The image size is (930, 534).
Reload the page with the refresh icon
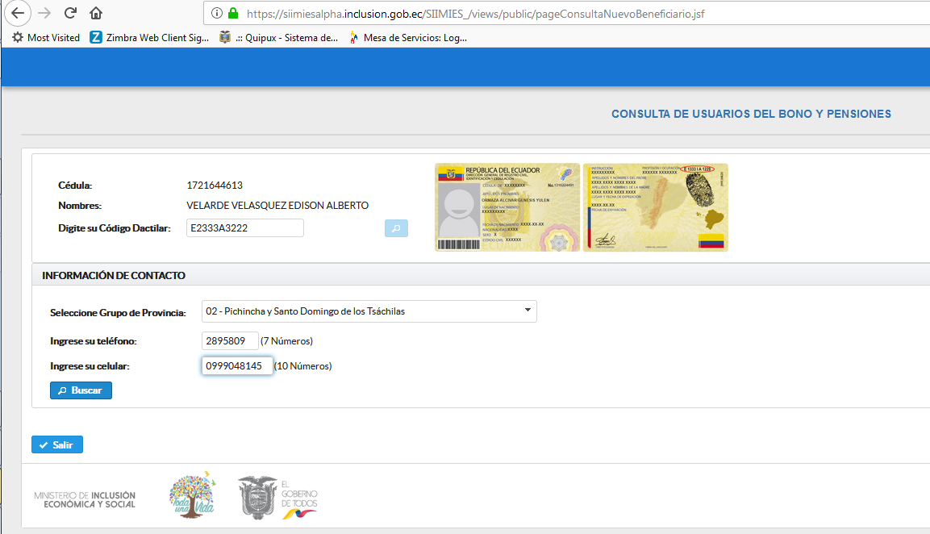(x=70, y=13)
